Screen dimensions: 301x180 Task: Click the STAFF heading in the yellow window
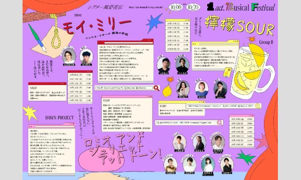pos(163,106)
